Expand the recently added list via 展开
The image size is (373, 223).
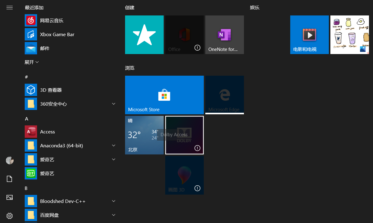31,62
